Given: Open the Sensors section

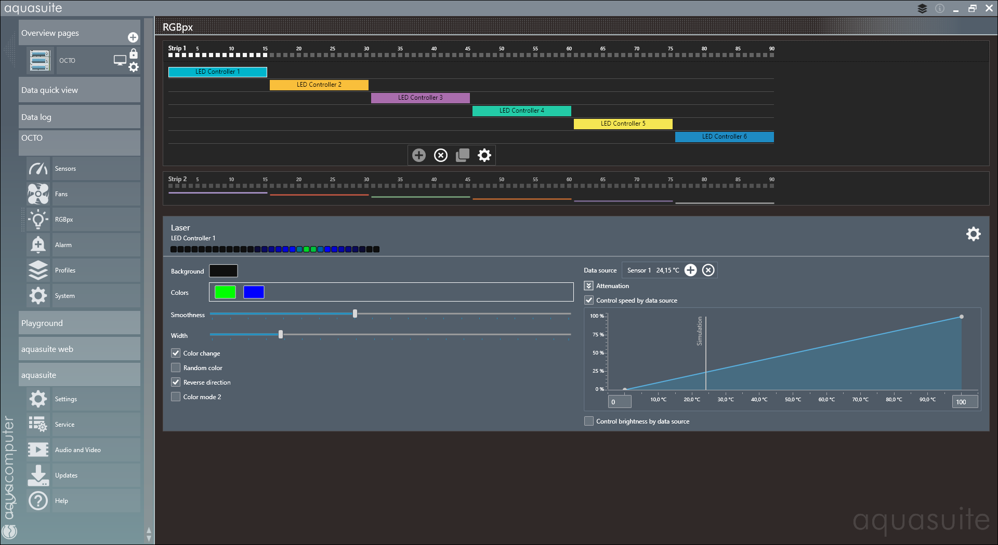Looking at the screenshot, I should (x=83, y=169).
